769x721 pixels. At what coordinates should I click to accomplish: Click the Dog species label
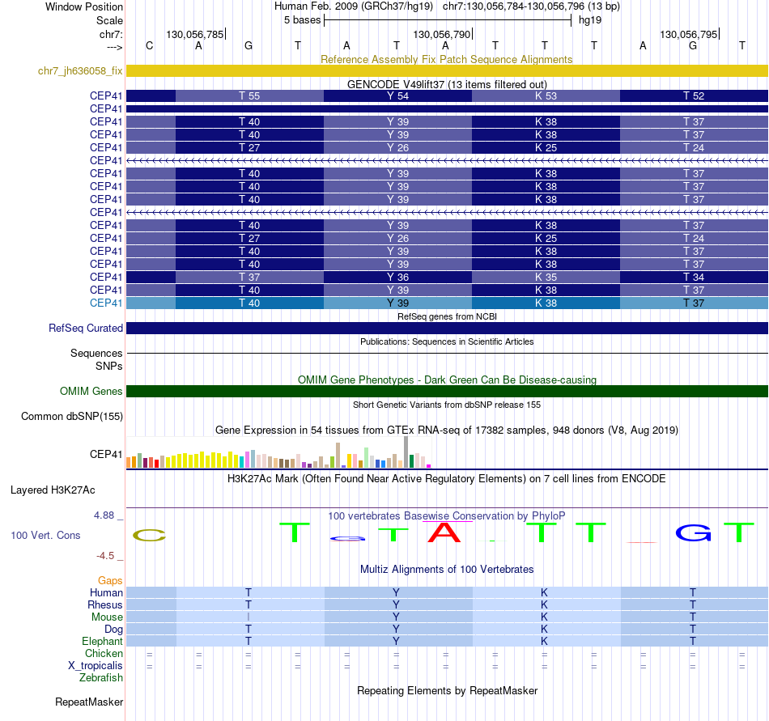(x=113, y=630)
